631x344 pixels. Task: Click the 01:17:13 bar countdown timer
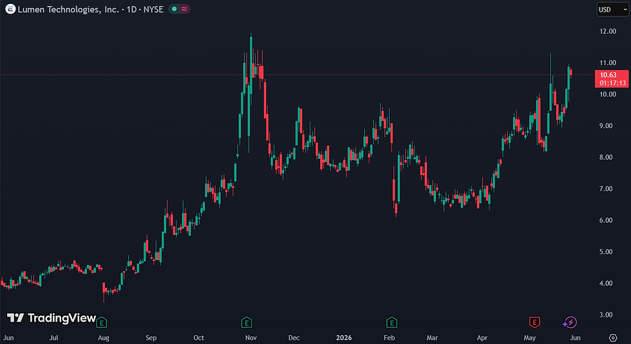[x=613, y=83]
